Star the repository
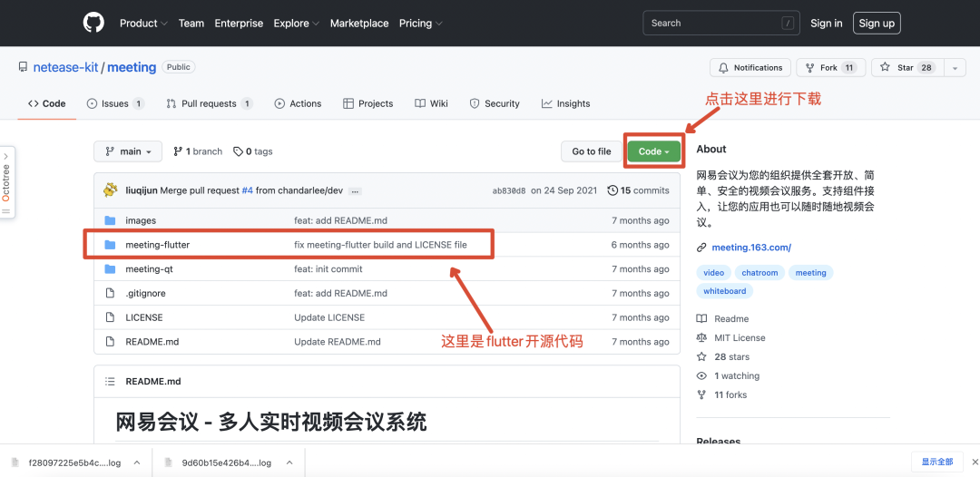The width and height of the screenshot is (980, 477). tap(906, 67)
